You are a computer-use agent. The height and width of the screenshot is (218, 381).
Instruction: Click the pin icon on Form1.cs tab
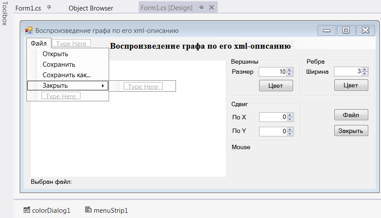point(49,8)
